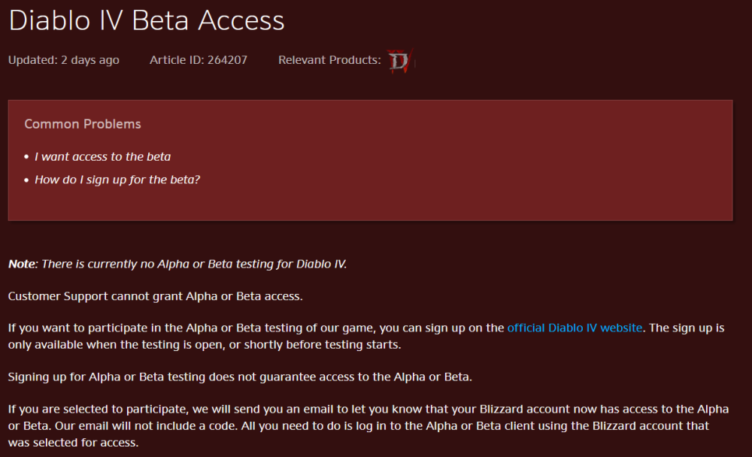Click the Diablo IV product icon
The width and height of the screenshot is (752, 457).
[x=399, y=61]
